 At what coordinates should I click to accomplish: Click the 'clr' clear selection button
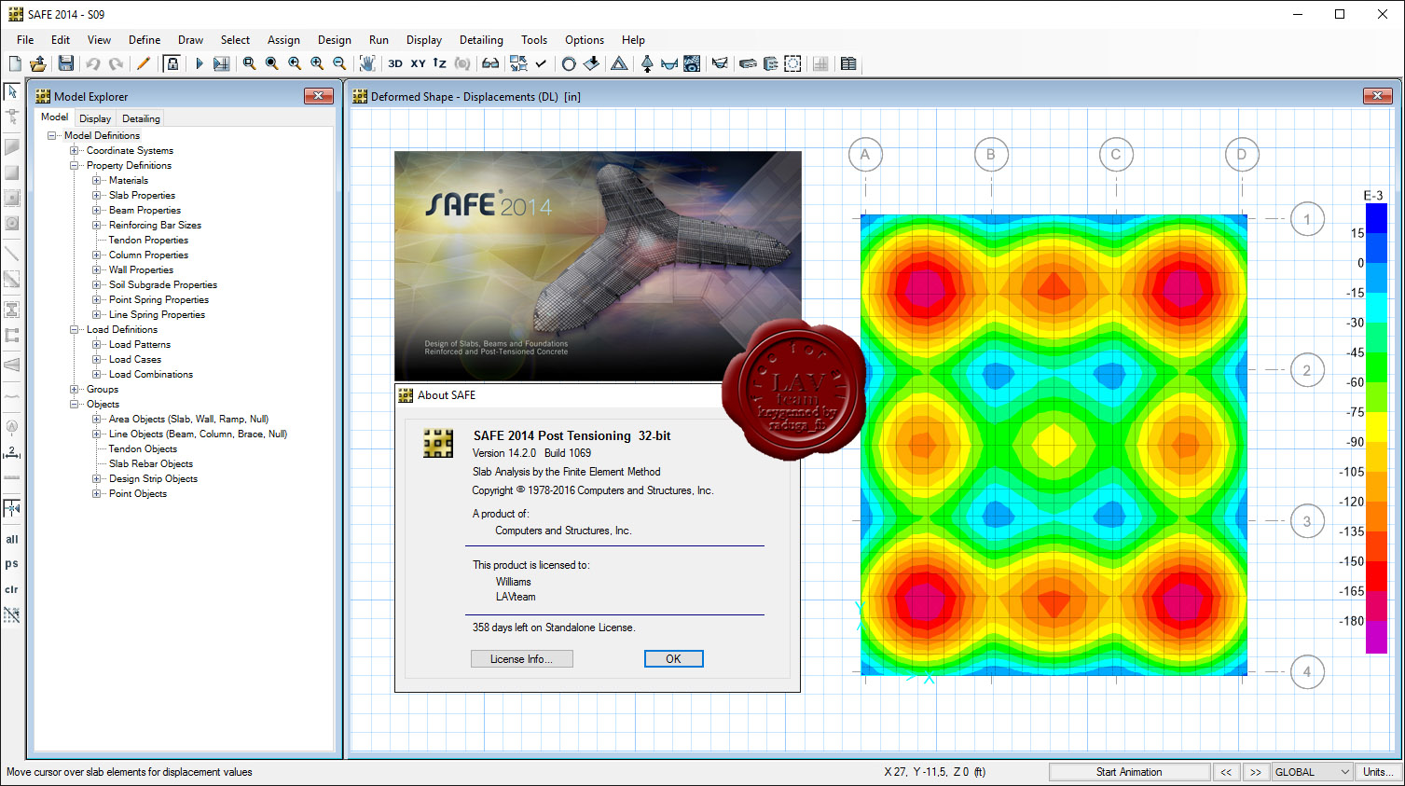(x=12, y=589)
